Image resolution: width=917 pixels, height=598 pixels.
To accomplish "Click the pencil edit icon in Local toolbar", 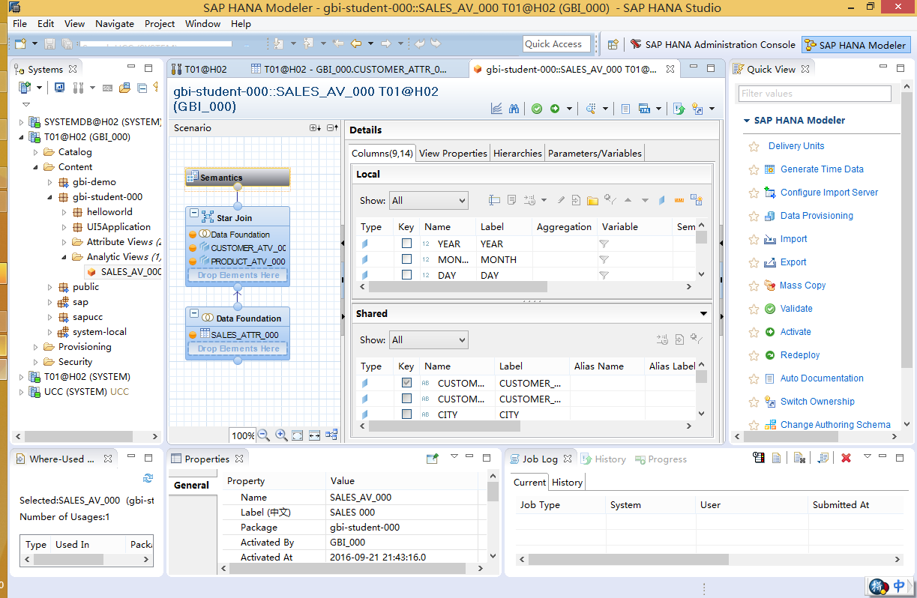I will (x=561, y=200).
